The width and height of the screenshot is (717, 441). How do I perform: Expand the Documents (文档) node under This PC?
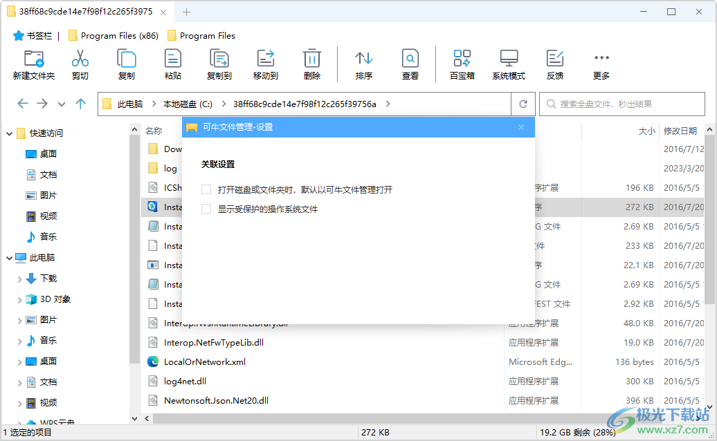pos(19,382)
